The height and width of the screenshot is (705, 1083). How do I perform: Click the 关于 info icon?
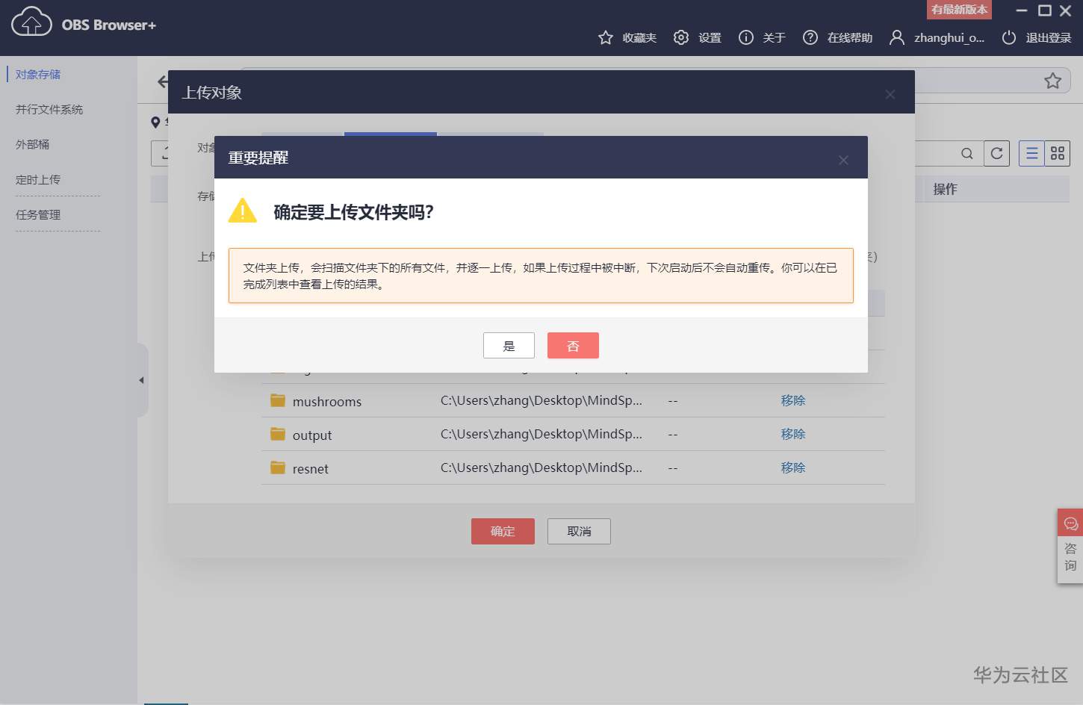point(745,37)
